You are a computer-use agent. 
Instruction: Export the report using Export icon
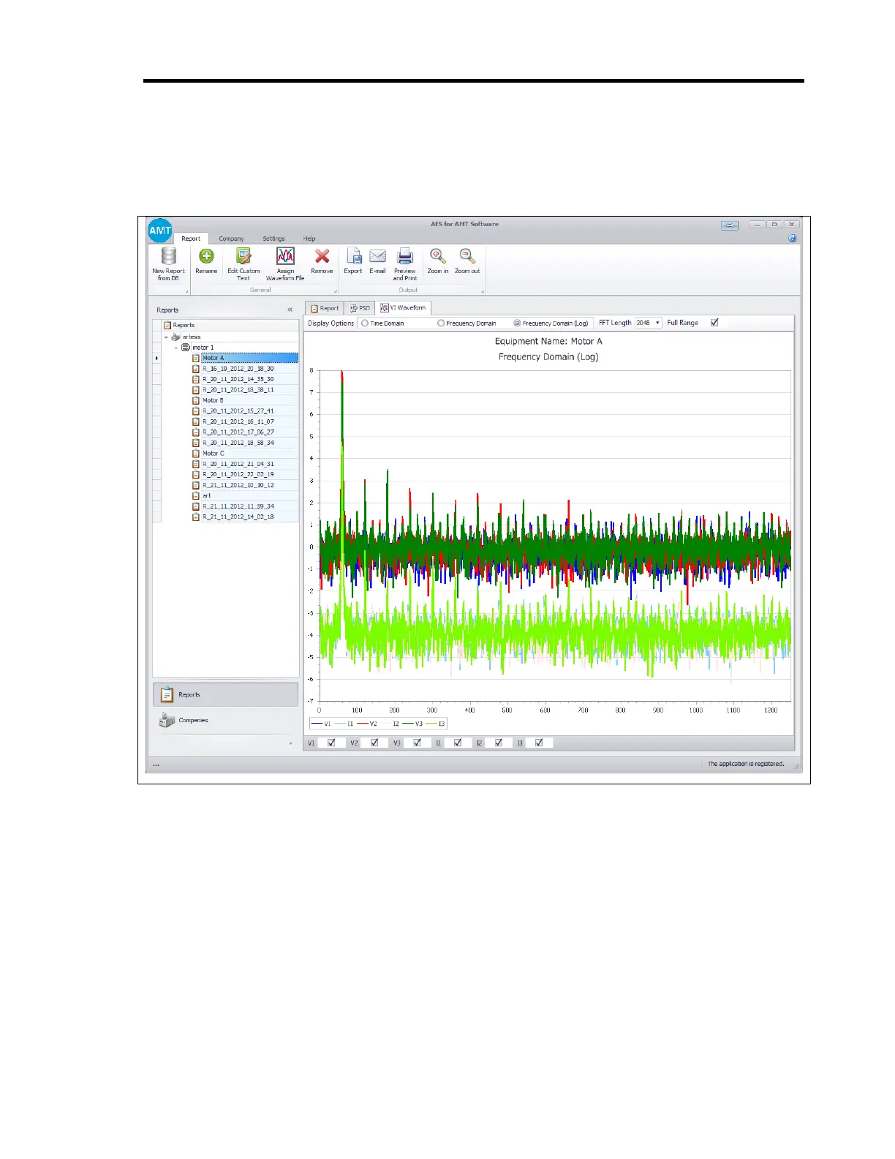pyautogui.click(x=353, y=257)
